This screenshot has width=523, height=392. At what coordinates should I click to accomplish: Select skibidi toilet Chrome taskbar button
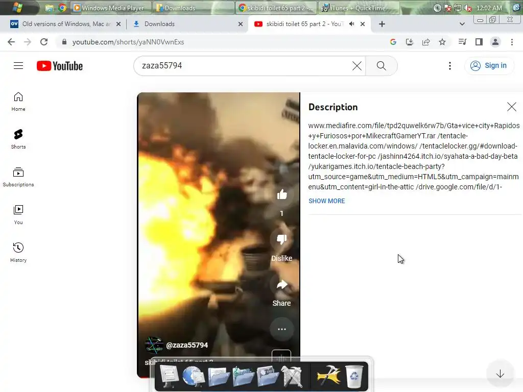coord(277,8)
